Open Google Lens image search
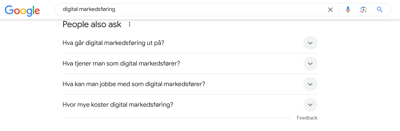The height and width of the screenshot is (131, 400). click(363, 10)
